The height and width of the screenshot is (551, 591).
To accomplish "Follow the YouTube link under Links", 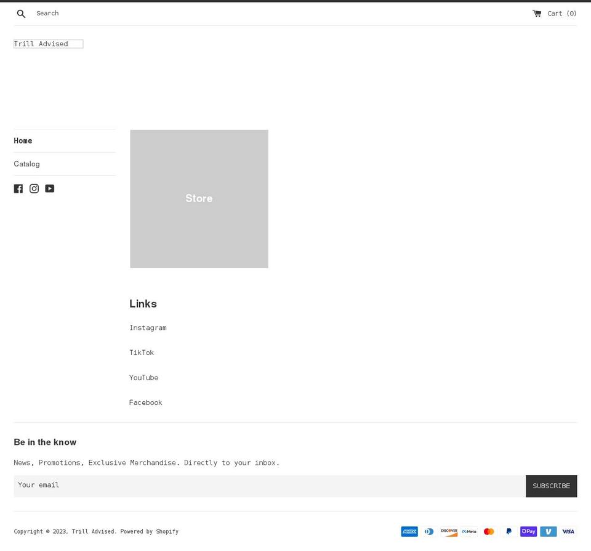I will pos(143,377).
